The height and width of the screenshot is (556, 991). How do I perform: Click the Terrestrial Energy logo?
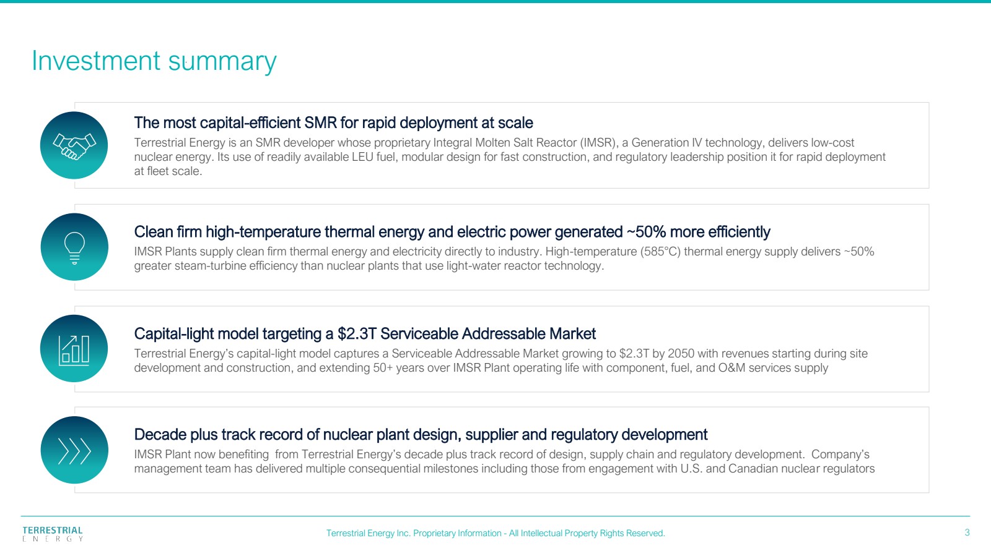(x=53, y=534)
